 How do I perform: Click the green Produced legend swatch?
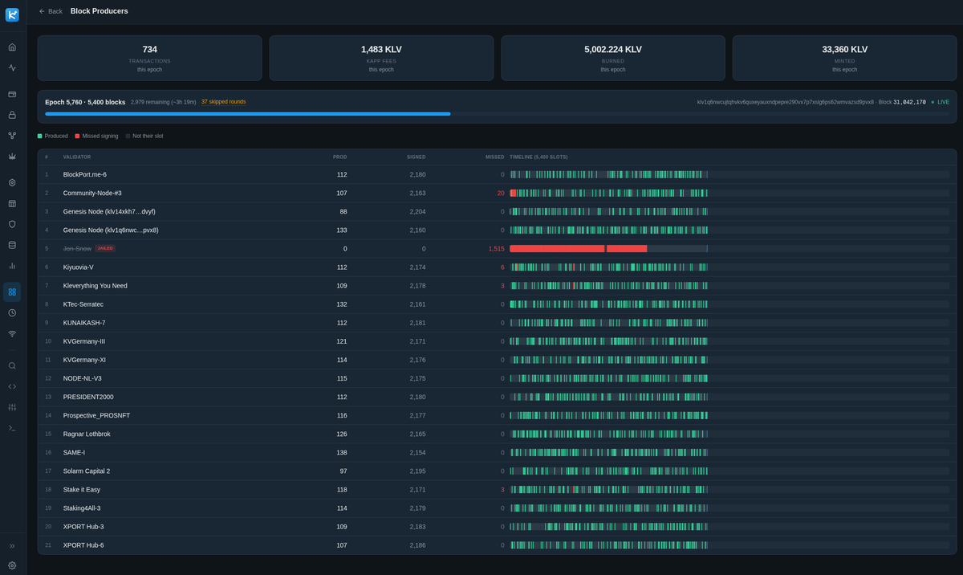coord(40,136)
